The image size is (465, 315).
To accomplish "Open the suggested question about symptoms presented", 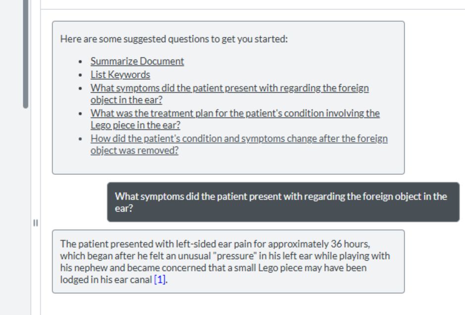I will tap(230, 94).
